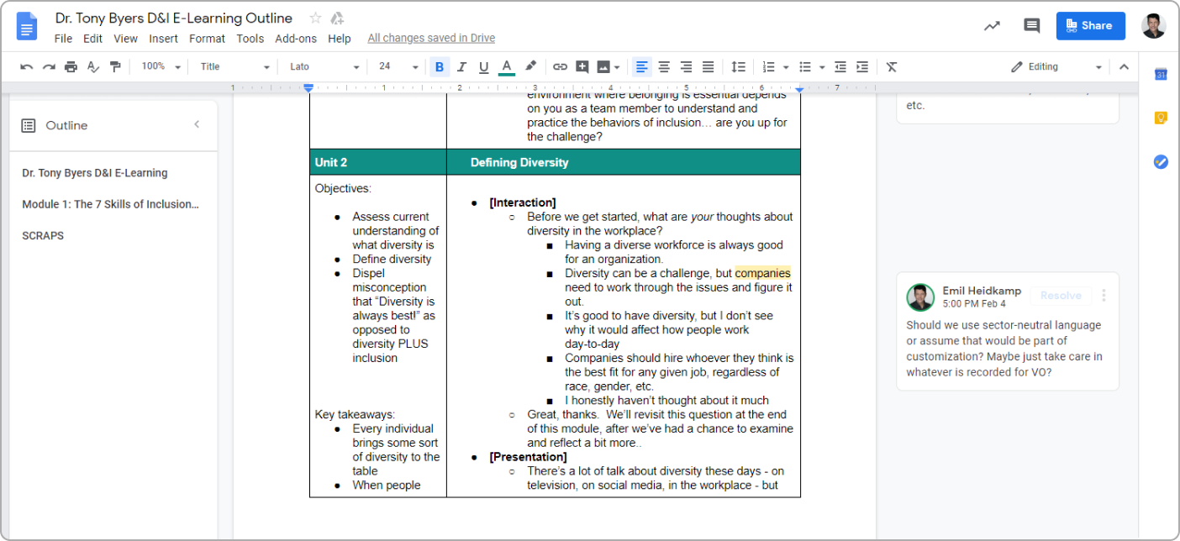
Task: Apply numbered list
Action: [768, 67]
